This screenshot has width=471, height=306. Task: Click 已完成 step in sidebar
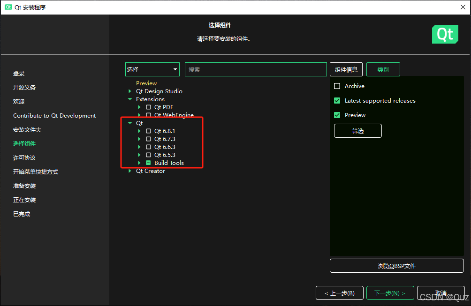tap(22, 214)
